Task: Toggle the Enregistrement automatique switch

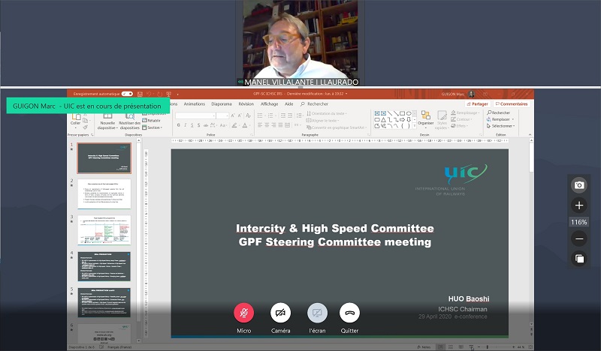Action: click(x=127, y=94)
